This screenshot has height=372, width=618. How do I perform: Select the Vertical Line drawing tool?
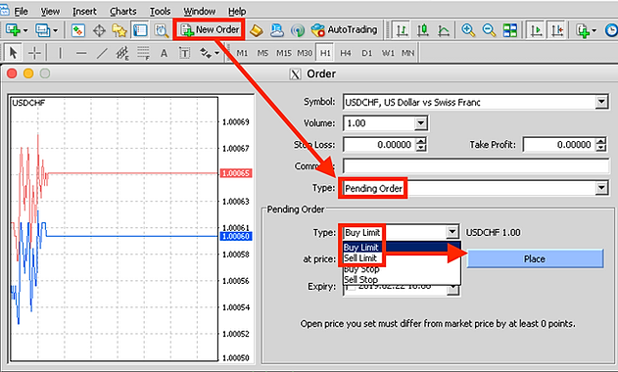(x=60, y=53)
